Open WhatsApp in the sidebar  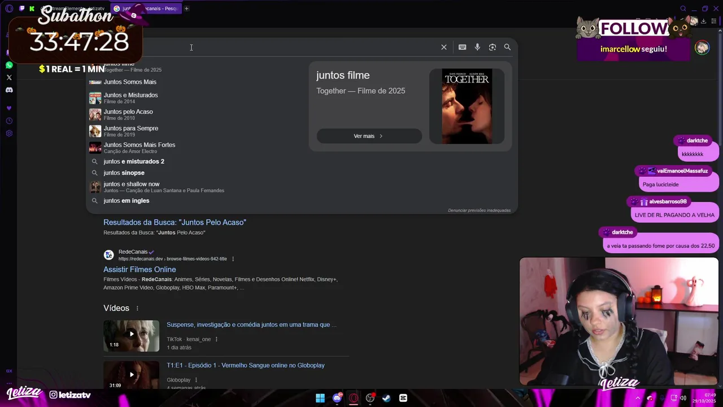coord(9,65)
